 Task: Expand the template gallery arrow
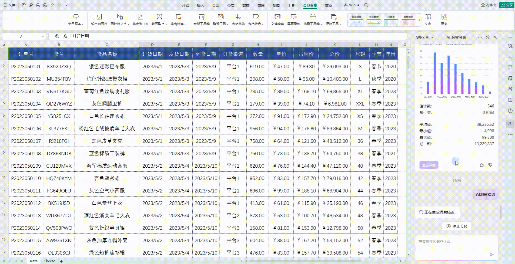click(419, 20)
